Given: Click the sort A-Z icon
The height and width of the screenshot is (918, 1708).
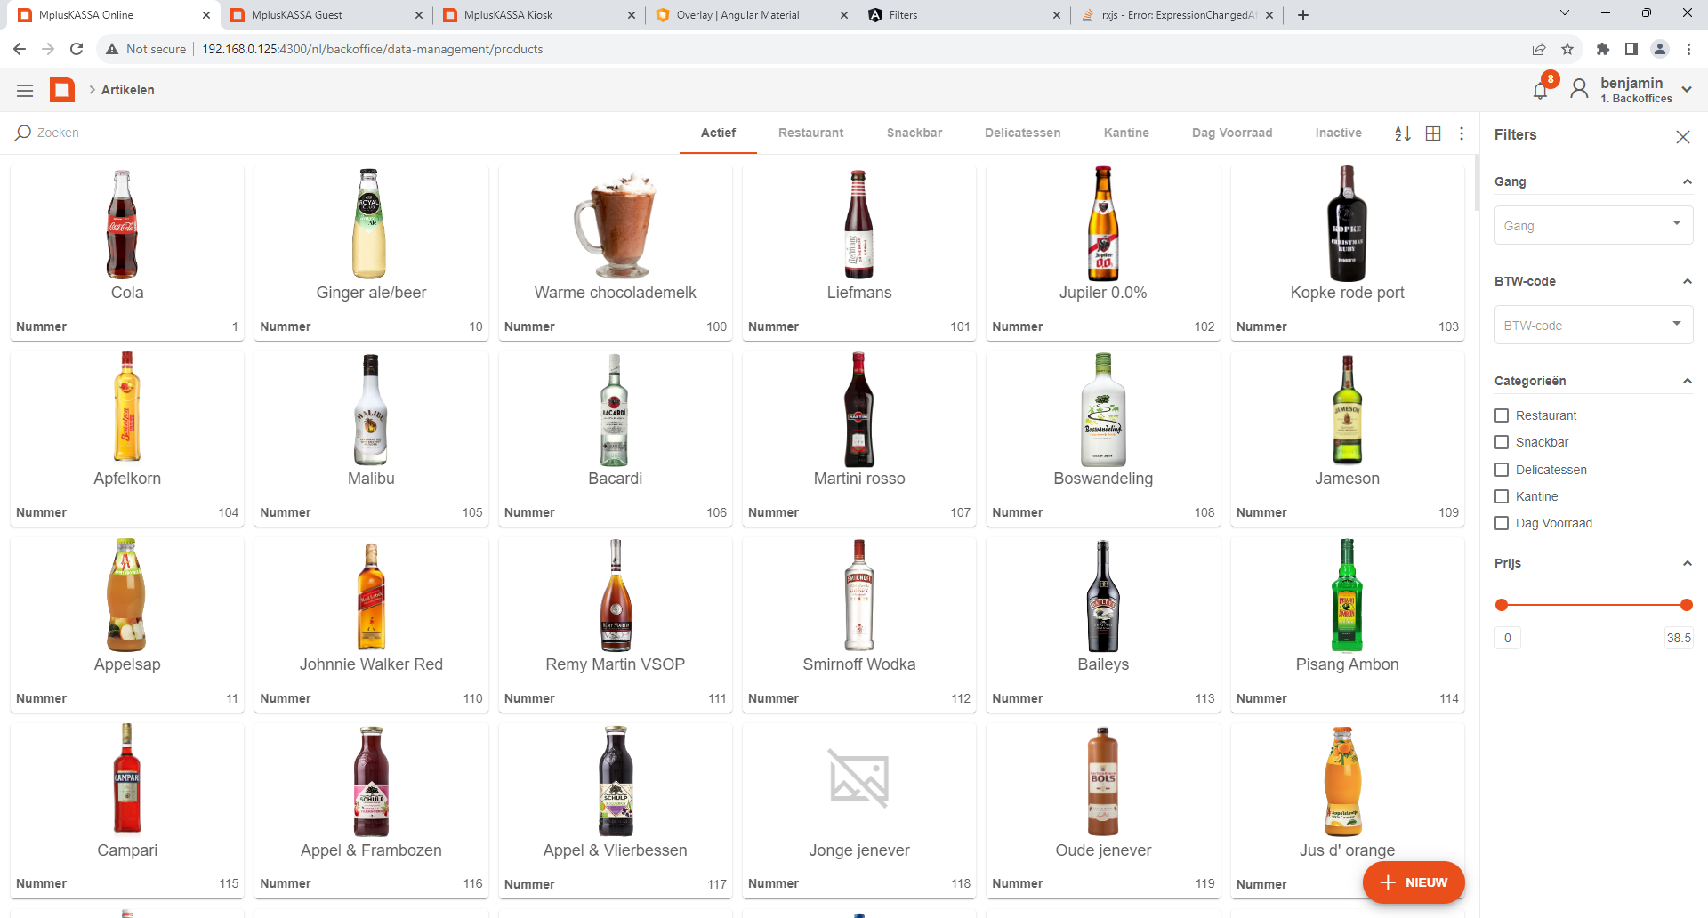Looking at the screenshot, I should click(x=1403, y=133).
